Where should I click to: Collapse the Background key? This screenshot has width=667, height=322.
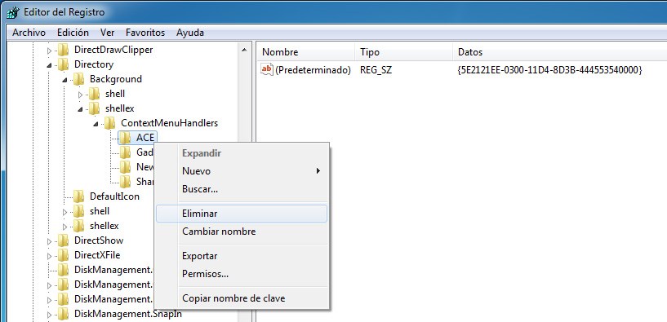[64, 79]
